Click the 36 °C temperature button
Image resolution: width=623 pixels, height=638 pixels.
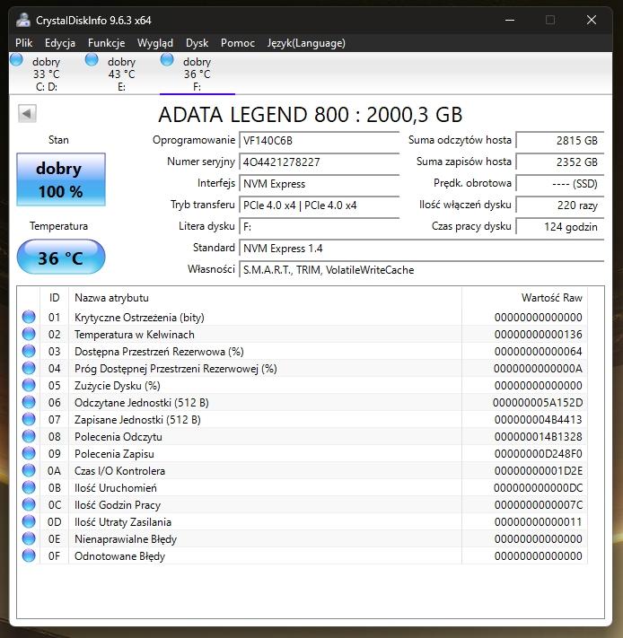coord(60,258)
